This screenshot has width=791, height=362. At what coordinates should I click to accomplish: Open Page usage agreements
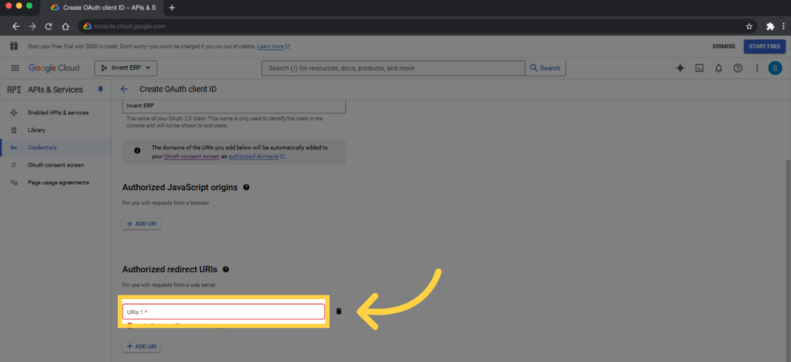[x=56, y=183]
